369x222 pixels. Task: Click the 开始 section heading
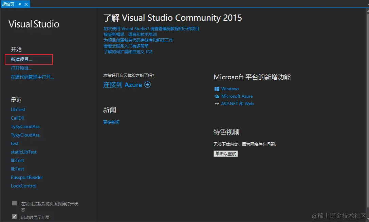(x=16, y=49)
